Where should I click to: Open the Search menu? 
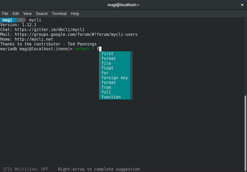tap(41, 14)
